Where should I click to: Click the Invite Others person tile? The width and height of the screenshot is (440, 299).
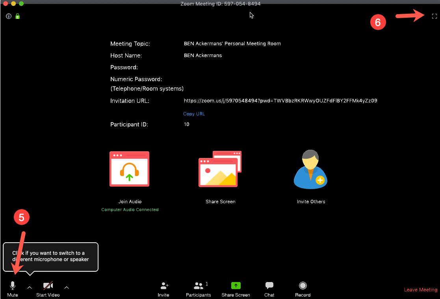(311, 170)
